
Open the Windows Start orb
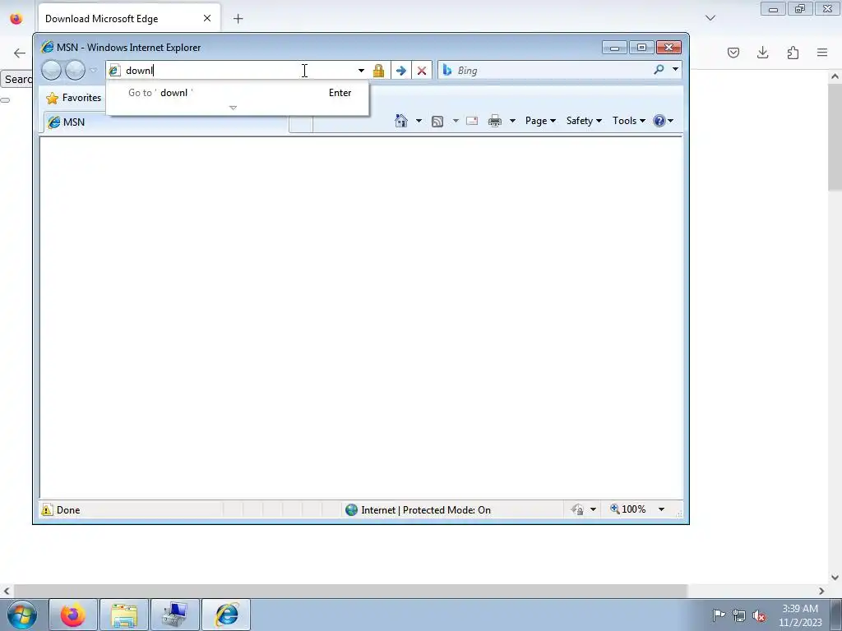click(22, 615)
